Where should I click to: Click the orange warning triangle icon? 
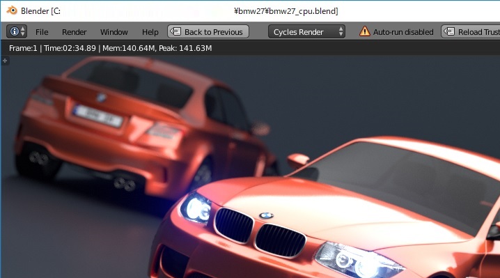(364, 31)
